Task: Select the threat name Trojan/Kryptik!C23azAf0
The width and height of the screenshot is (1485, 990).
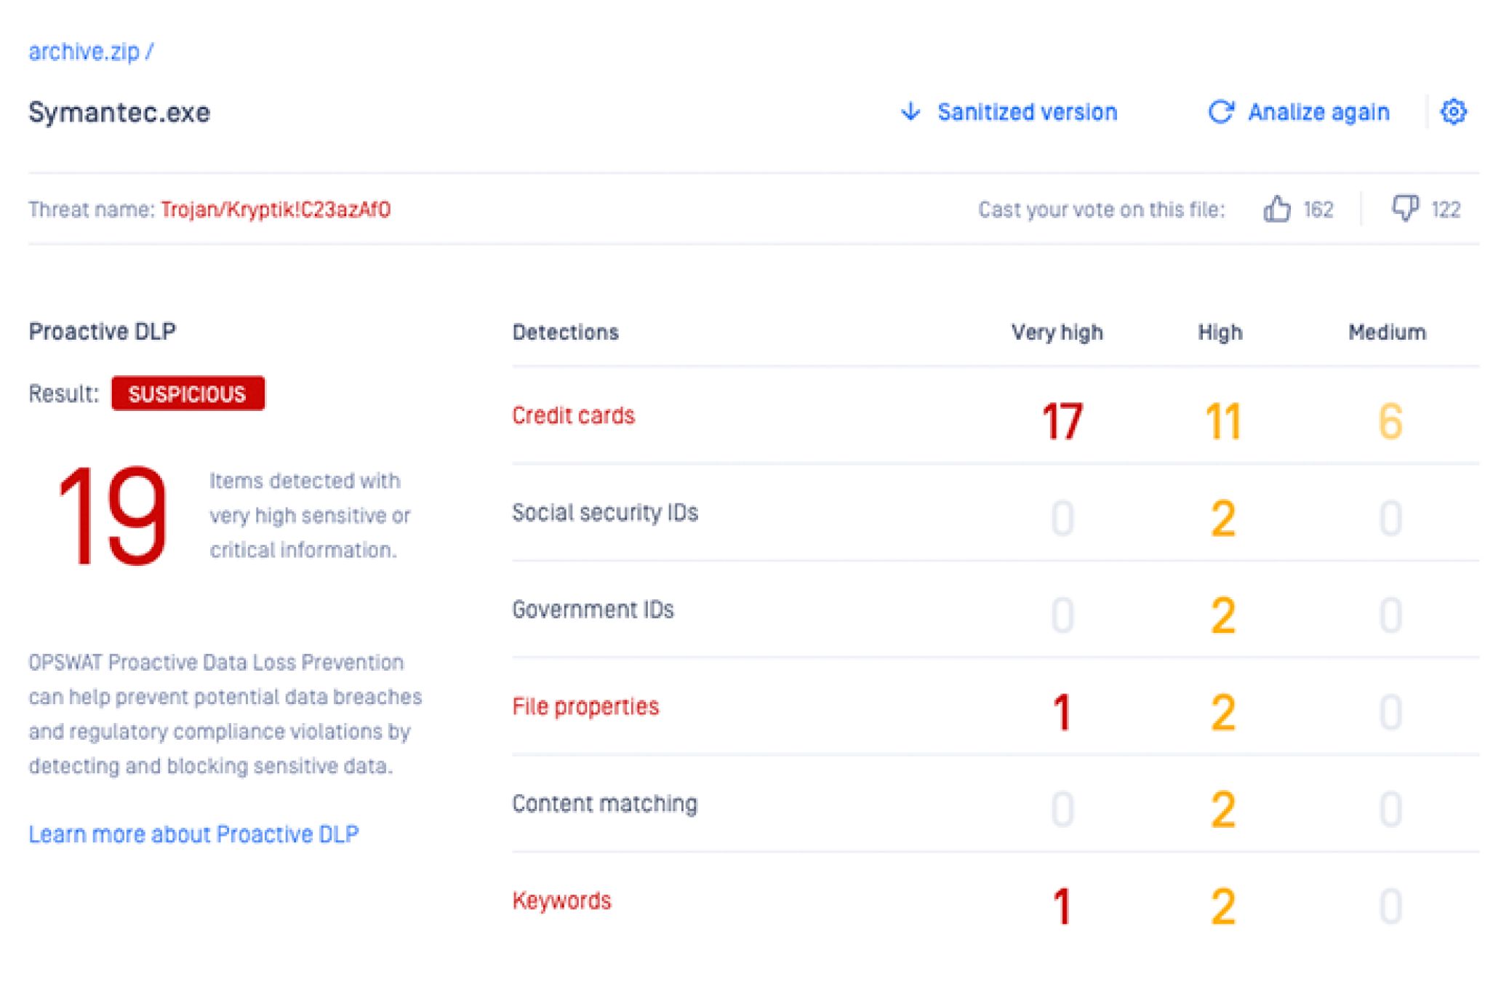Action: coord(276,209)
